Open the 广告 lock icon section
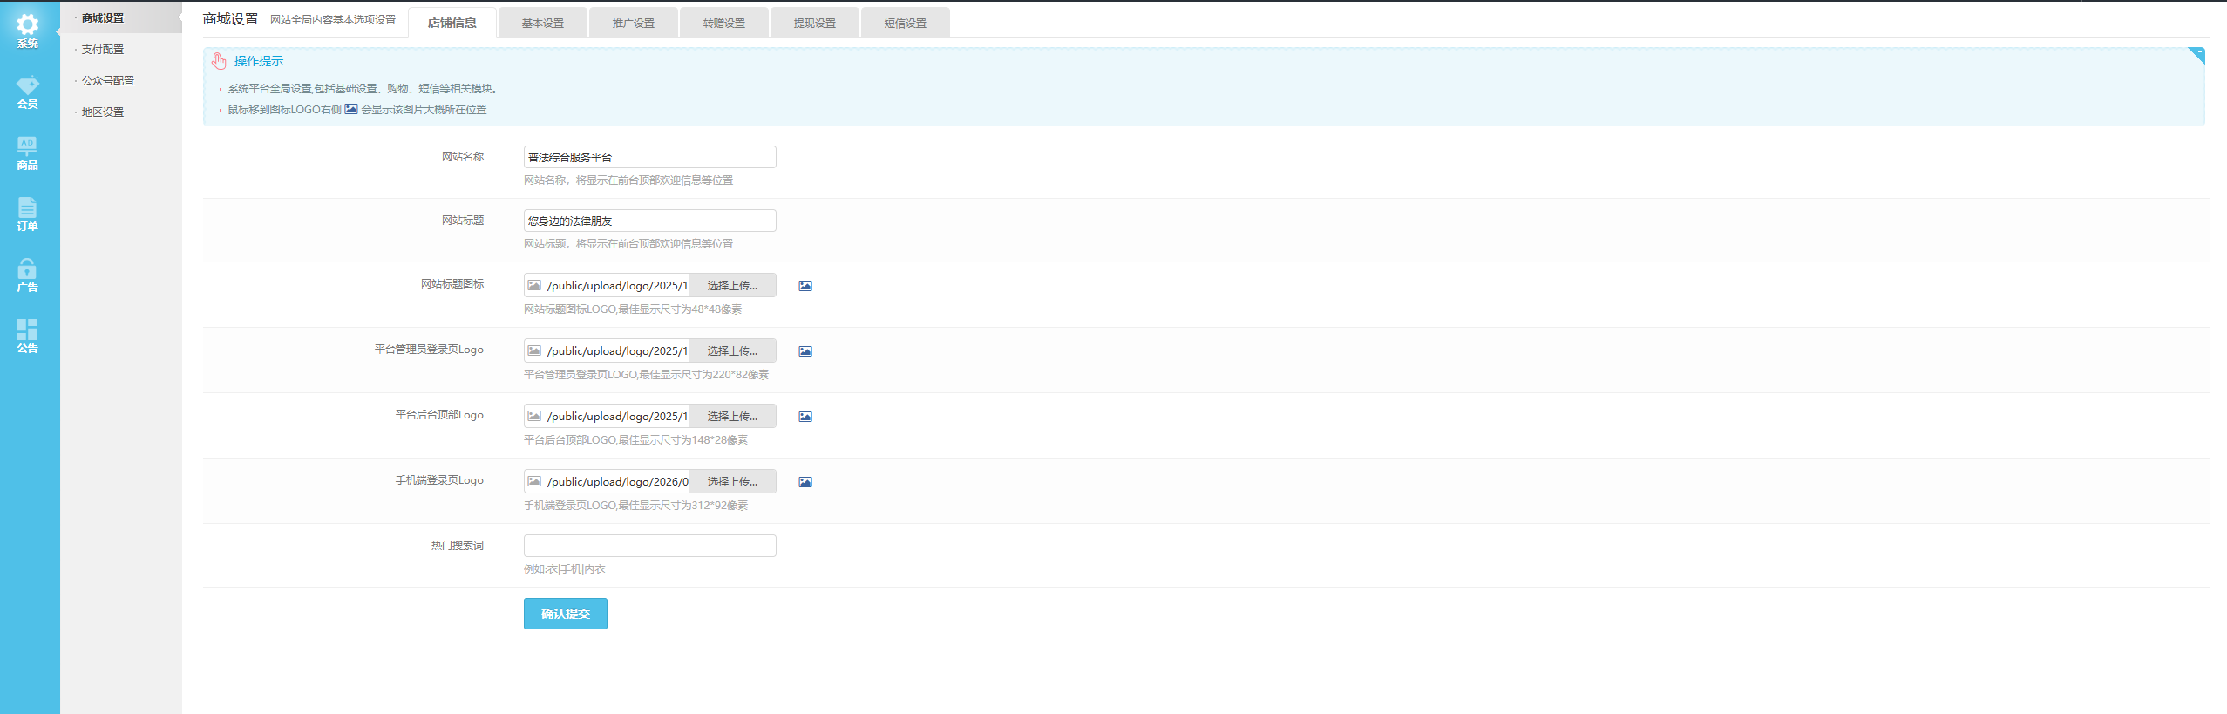The height and width of the screenshot is (714, 2227). pos(28,275)
